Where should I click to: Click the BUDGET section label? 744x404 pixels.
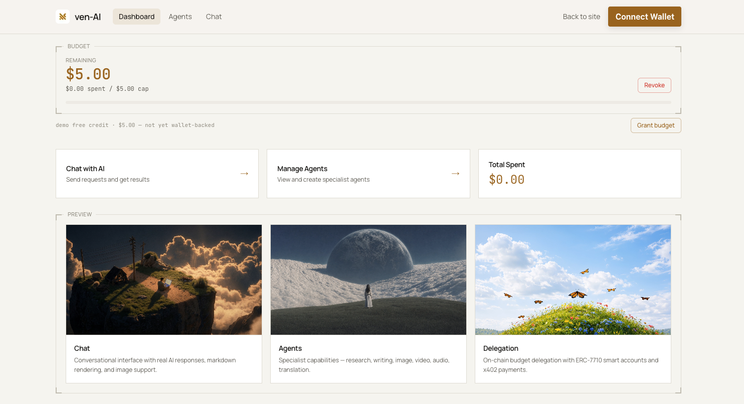[x=79, y=46]
